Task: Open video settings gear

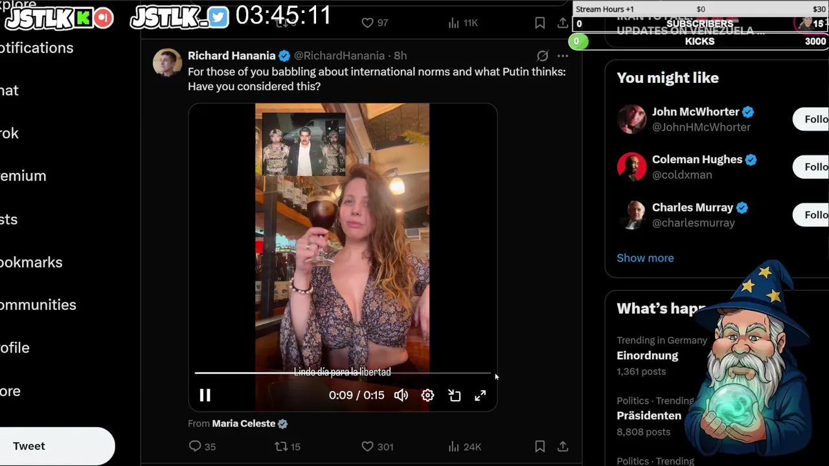Action: pyautogui.click(x=427, y=395)
